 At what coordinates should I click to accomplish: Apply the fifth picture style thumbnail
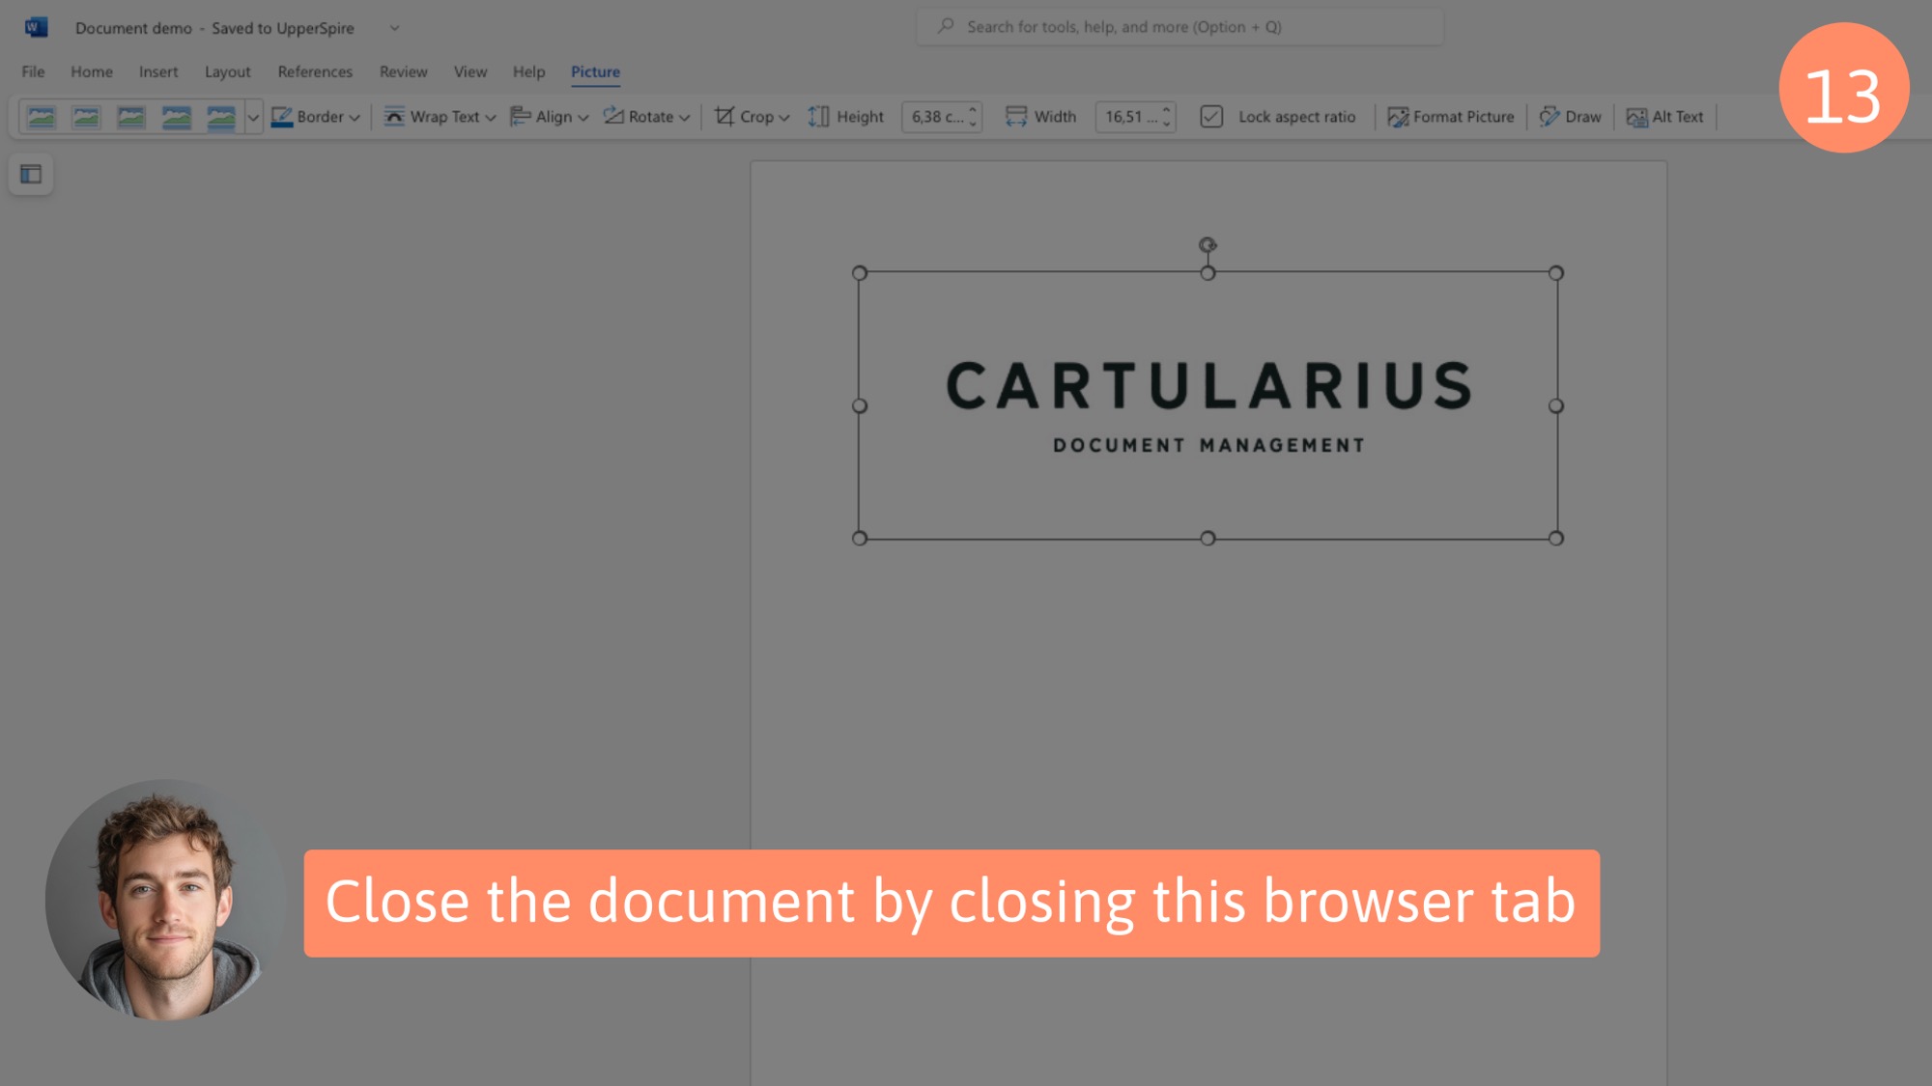tap(221, 117)
